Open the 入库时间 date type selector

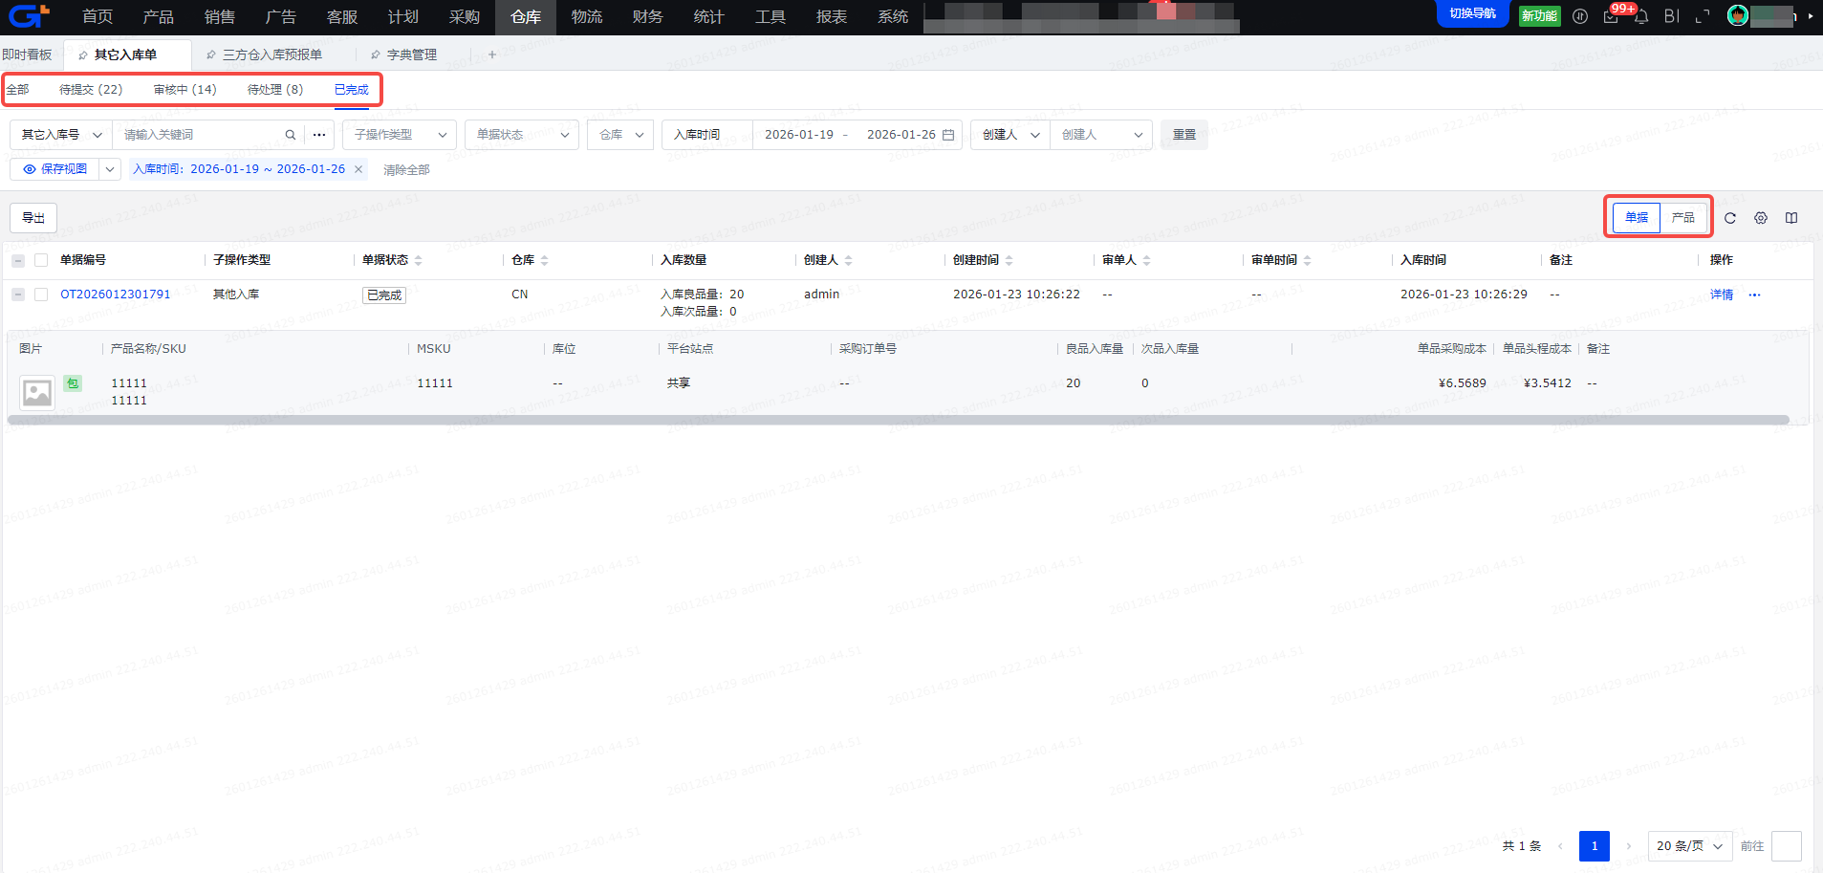(707, 135)
